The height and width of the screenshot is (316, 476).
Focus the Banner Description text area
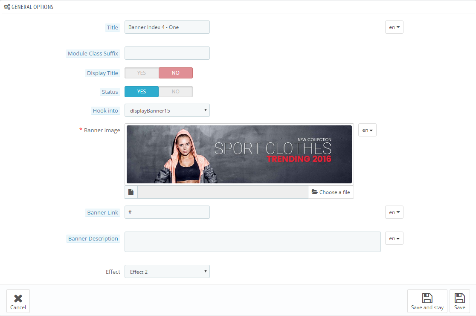coord(253,242)
